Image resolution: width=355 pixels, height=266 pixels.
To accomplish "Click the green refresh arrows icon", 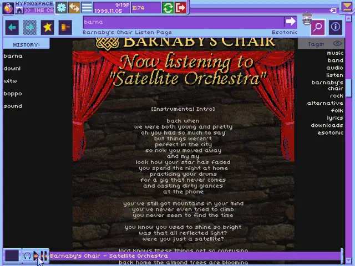I will click(168, 8).
